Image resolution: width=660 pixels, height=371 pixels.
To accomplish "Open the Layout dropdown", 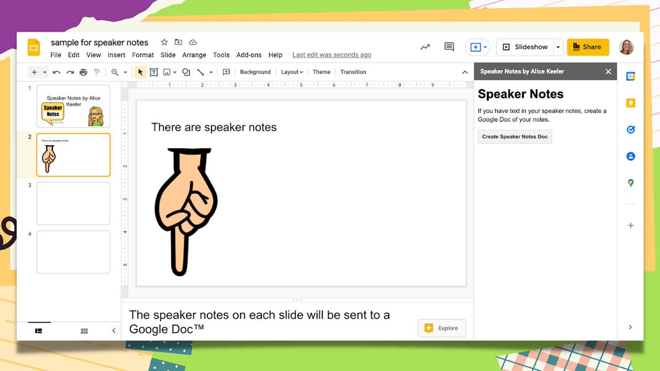I will pos(291,72).
